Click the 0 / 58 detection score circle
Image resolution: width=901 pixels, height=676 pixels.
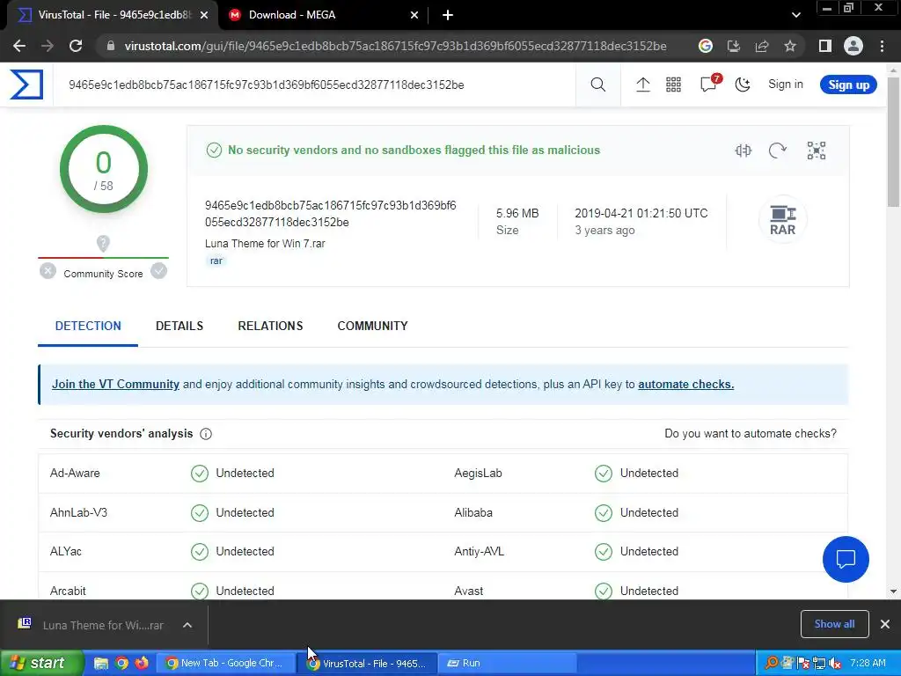[x=104, y=170]
